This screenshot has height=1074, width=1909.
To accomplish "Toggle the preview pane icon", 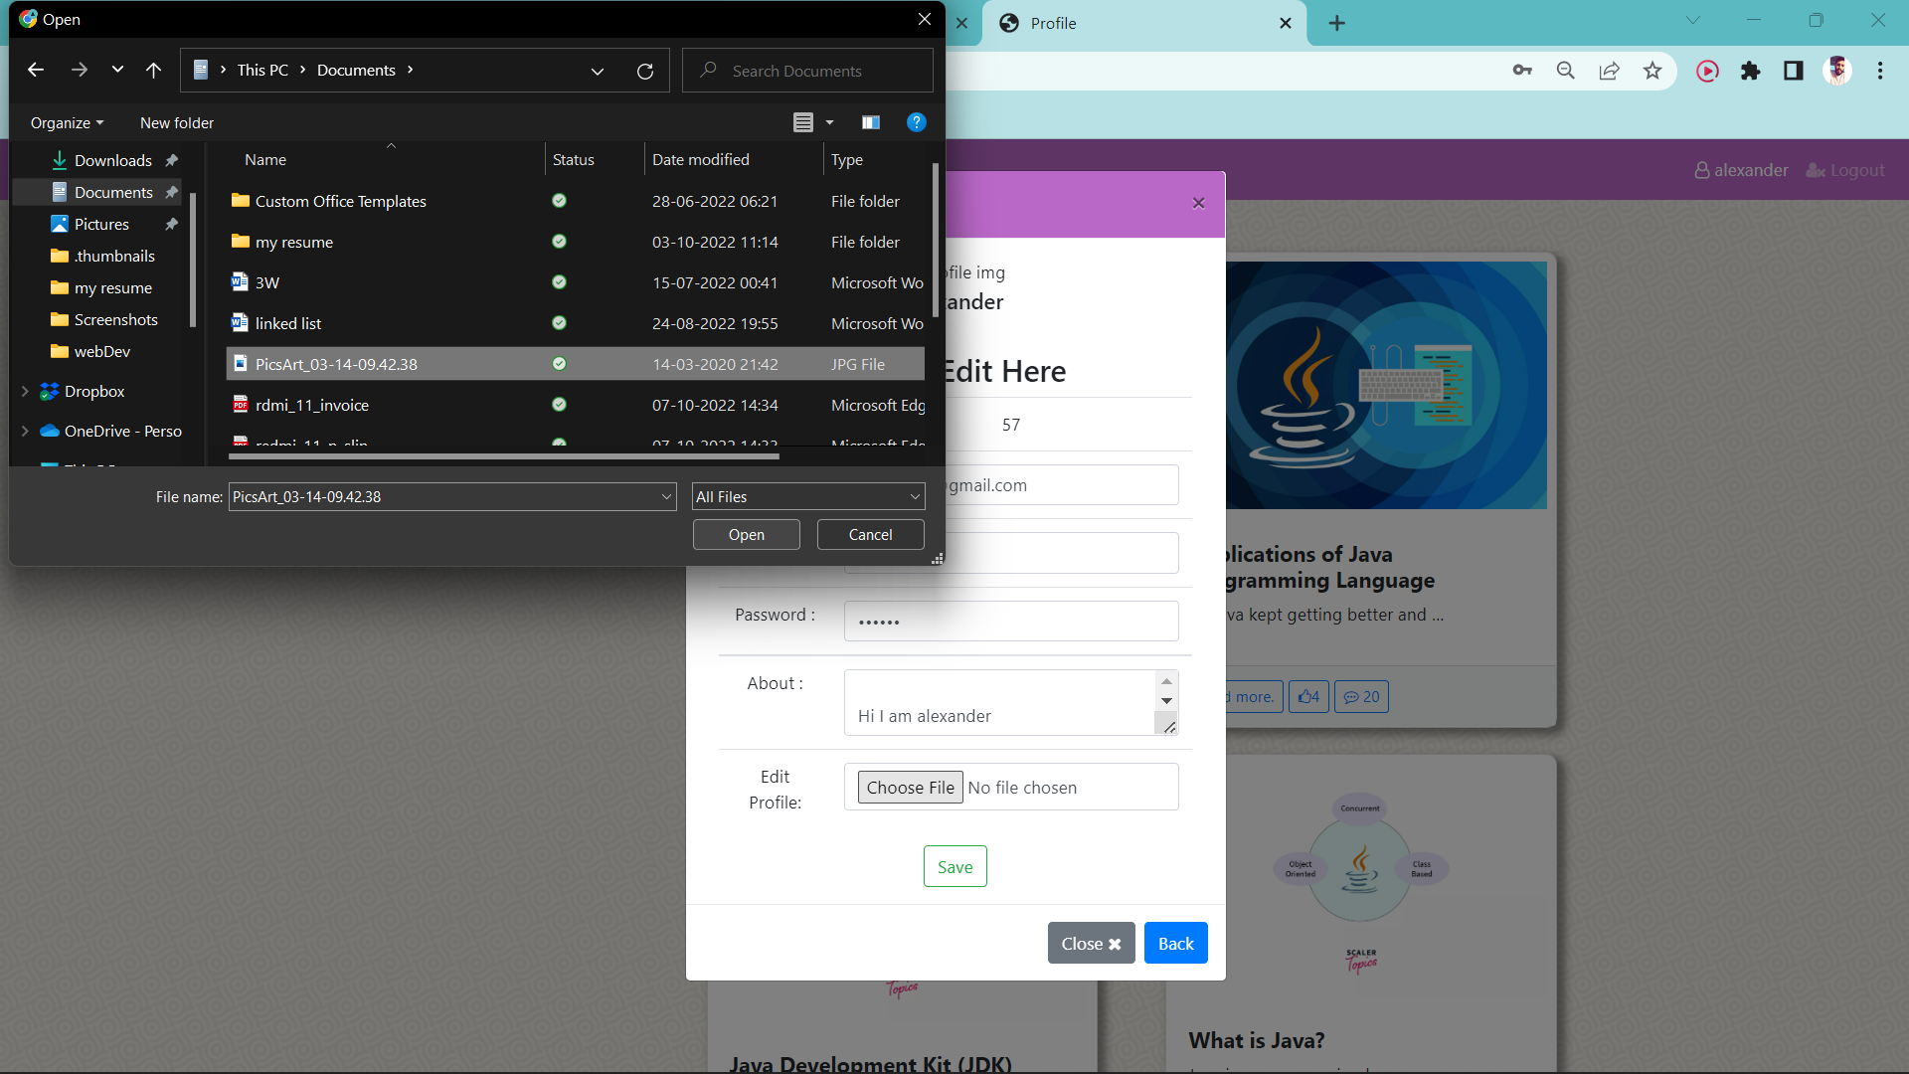I will coord(870,121).
